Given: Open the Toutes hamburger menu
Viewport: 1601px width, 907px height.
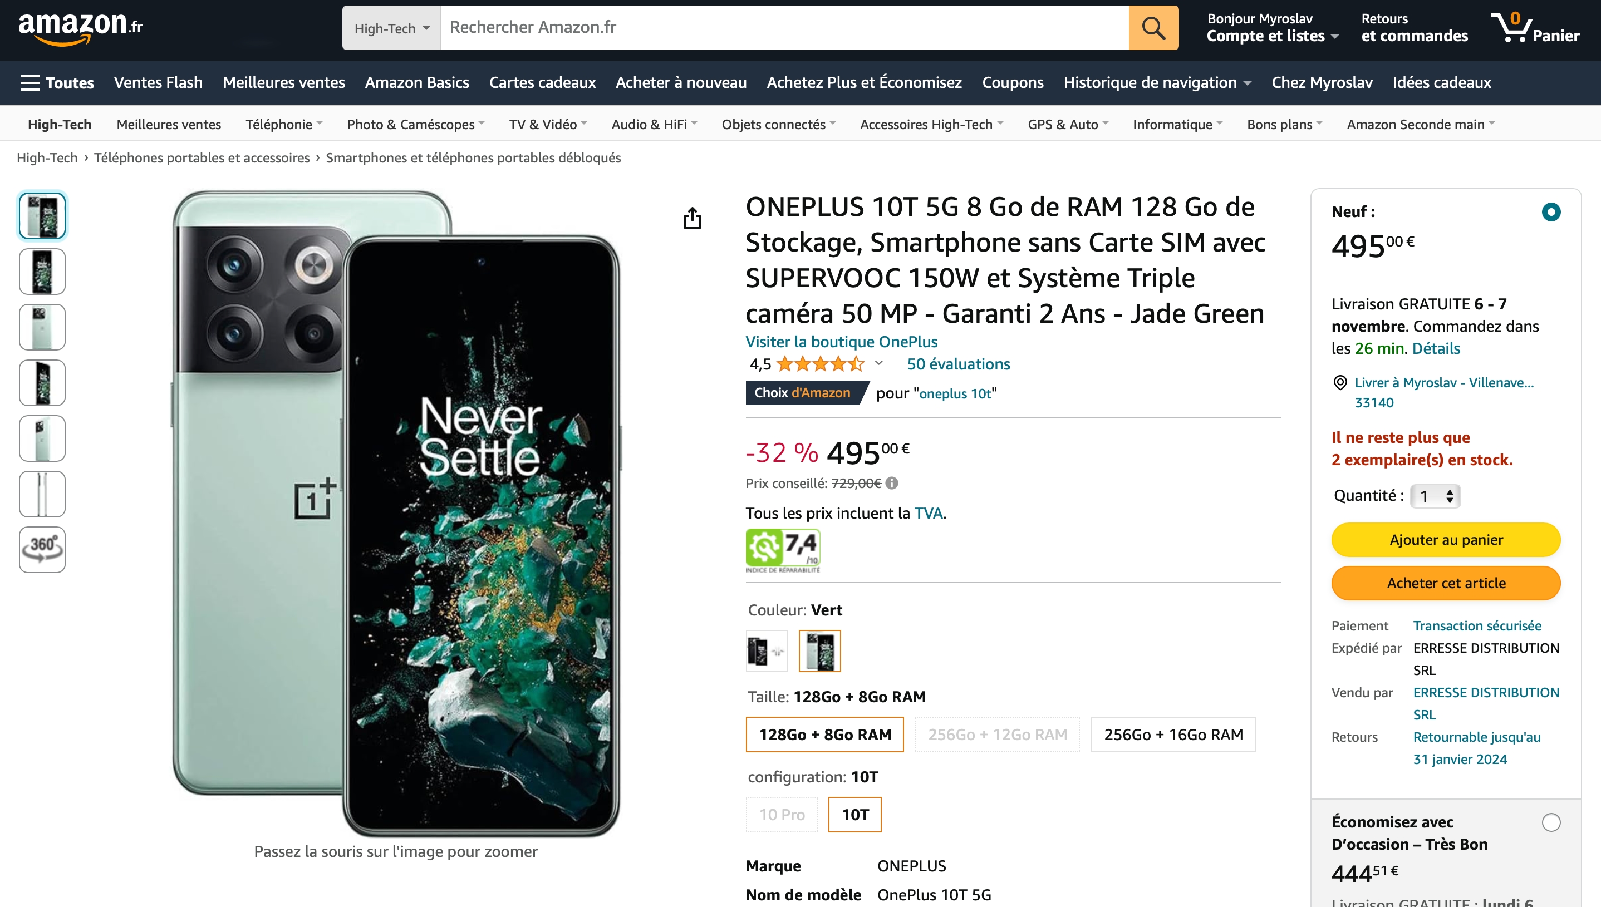Looking at the screenshot, I should (x=57, y=83).
